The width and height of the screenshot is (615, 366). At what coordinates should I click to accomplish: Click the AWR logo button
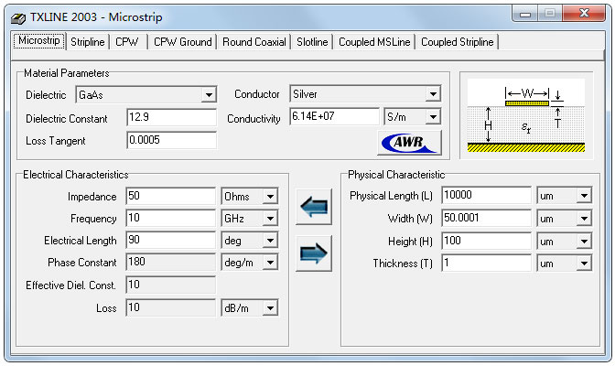point(409,143)
